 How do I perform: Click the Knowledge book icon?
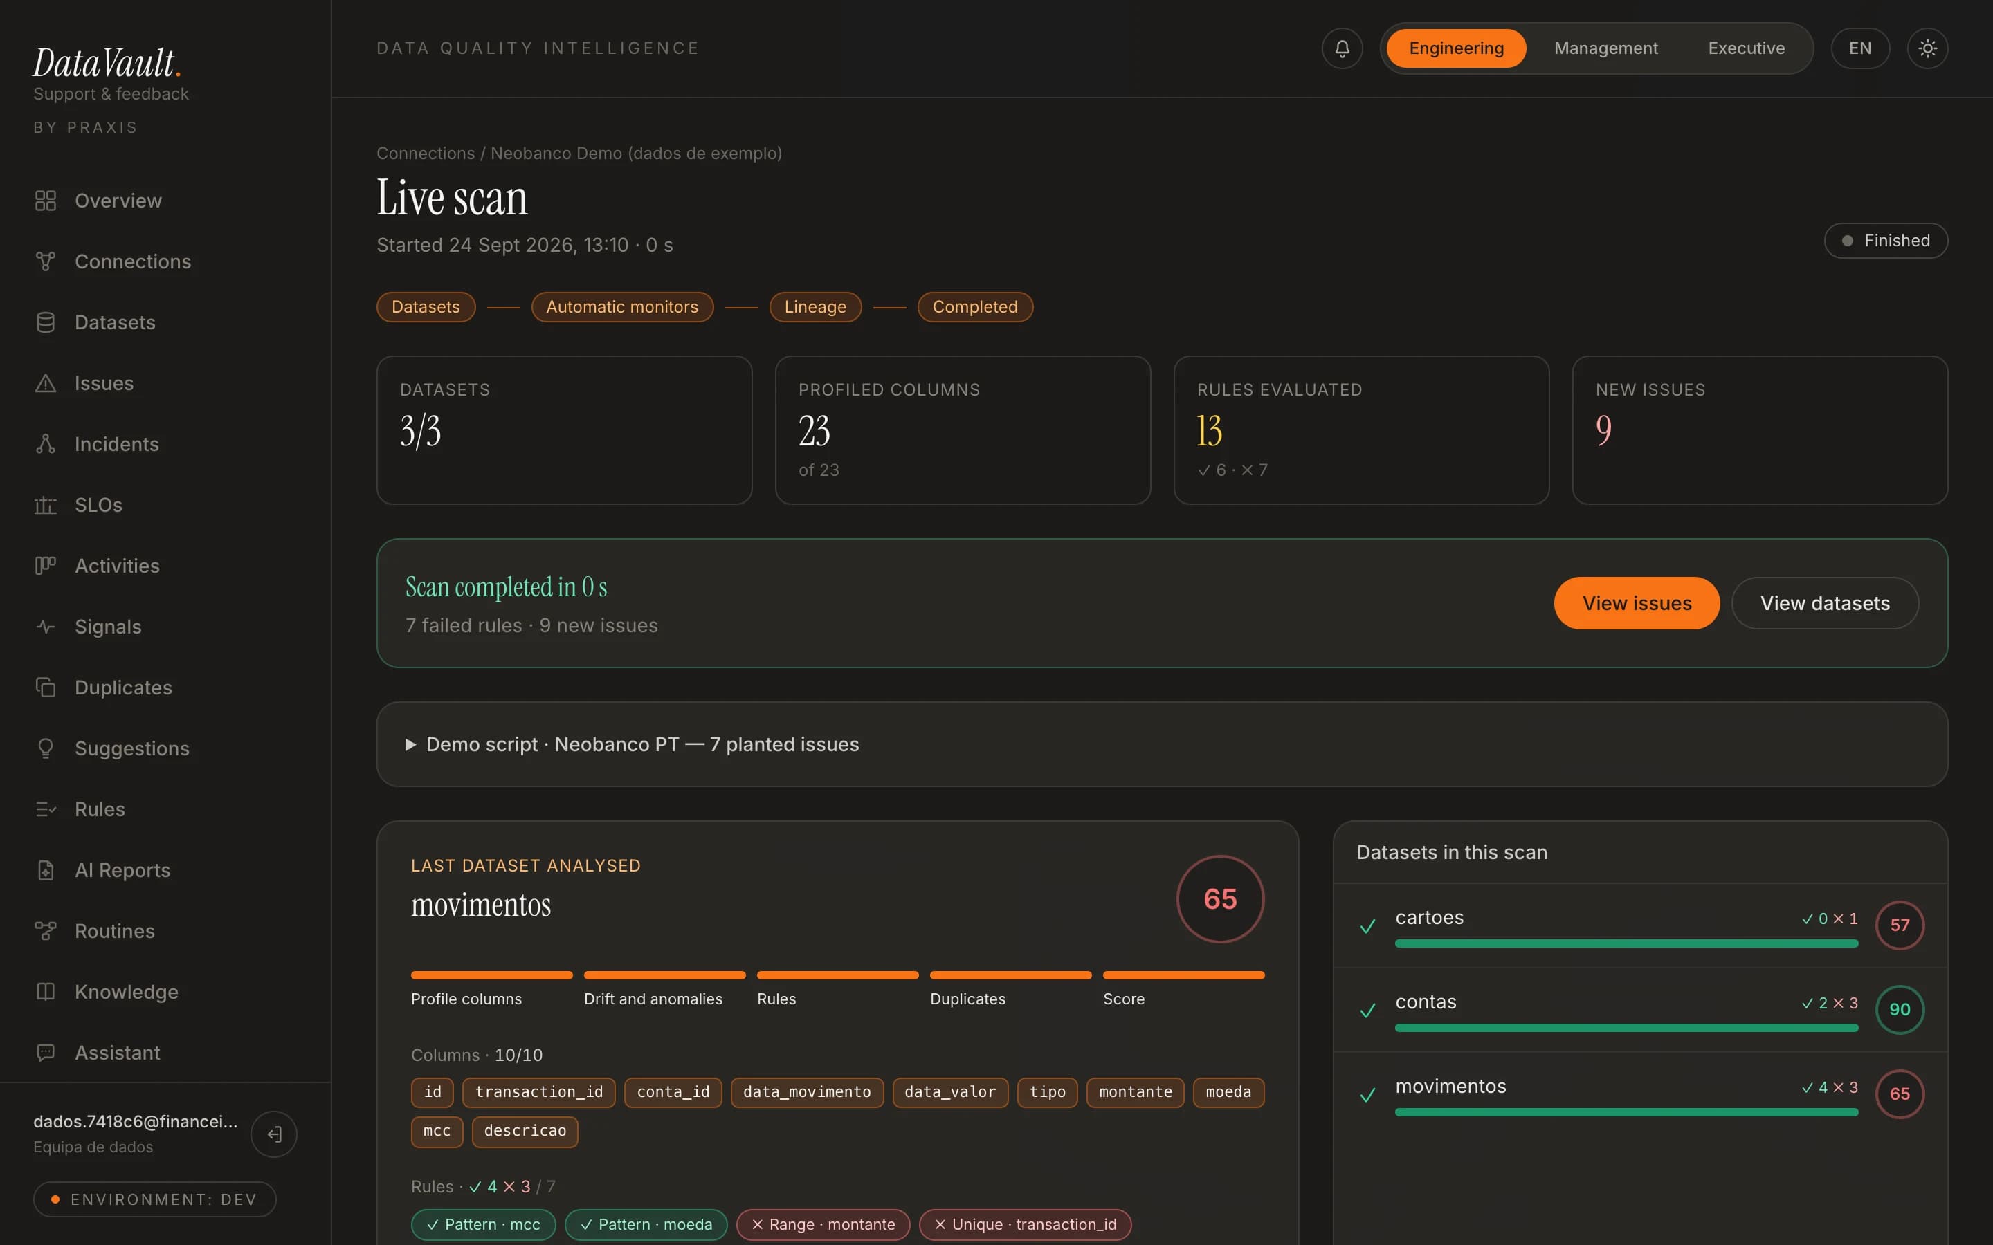45,993
